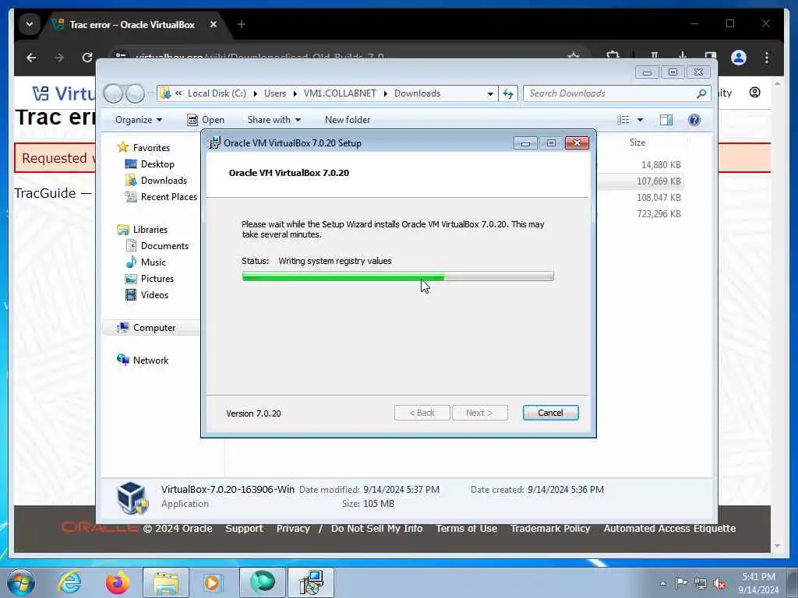Open Windows Media Player from taskbar

coord(212,582)
